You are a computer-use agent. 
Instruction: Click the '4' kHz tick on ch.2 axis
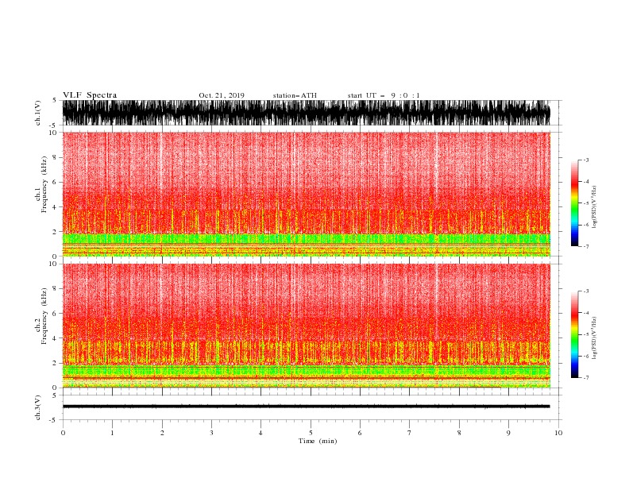[x=55, y=338]
